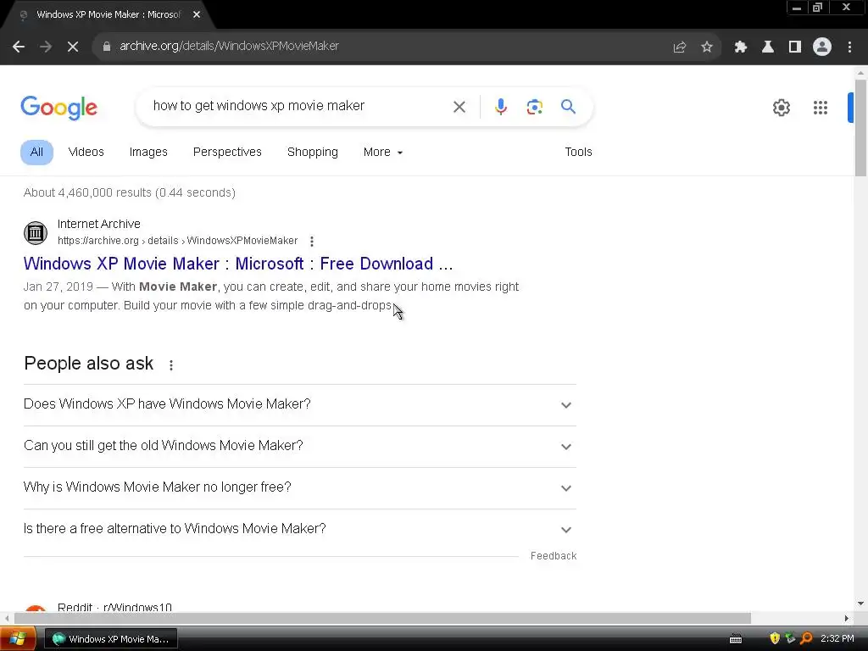Open Chrome Labs flask icon
This screenshot has height=651, width=868.
(x=767, y=47)
